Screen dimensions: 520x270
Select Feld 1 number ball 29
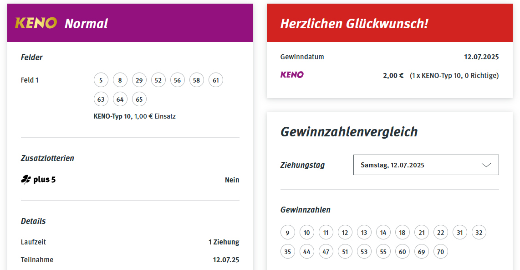coord(139,80)
